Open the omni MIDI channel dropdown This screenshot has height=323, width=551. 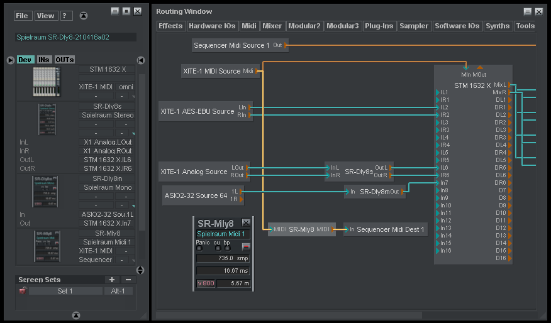125,87
